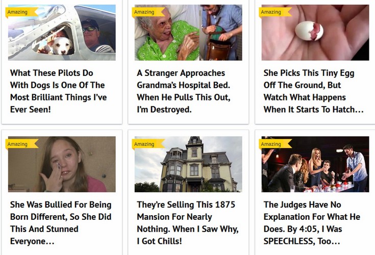Click They're Selling This 1875 Mansion headline

coord(188,223)
